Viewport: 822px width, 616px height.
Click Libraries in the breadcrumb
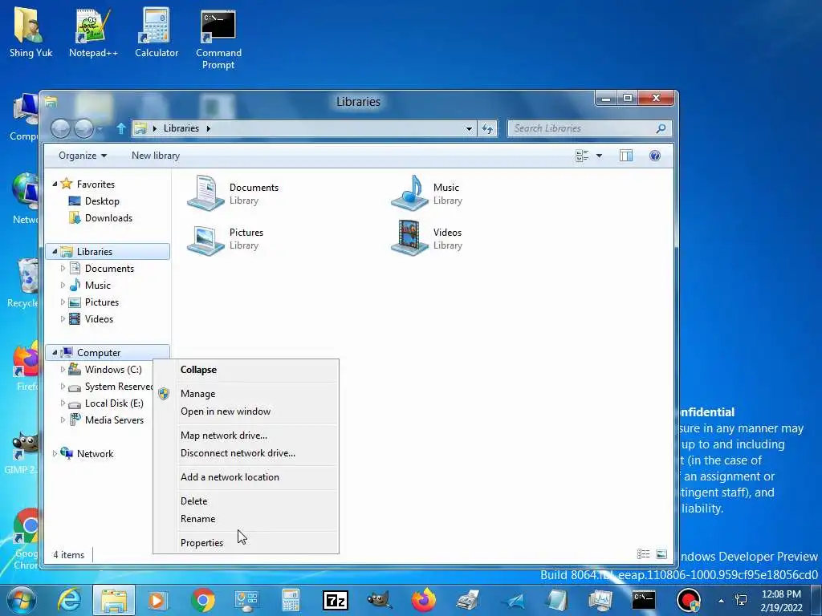tap(181, 128)
